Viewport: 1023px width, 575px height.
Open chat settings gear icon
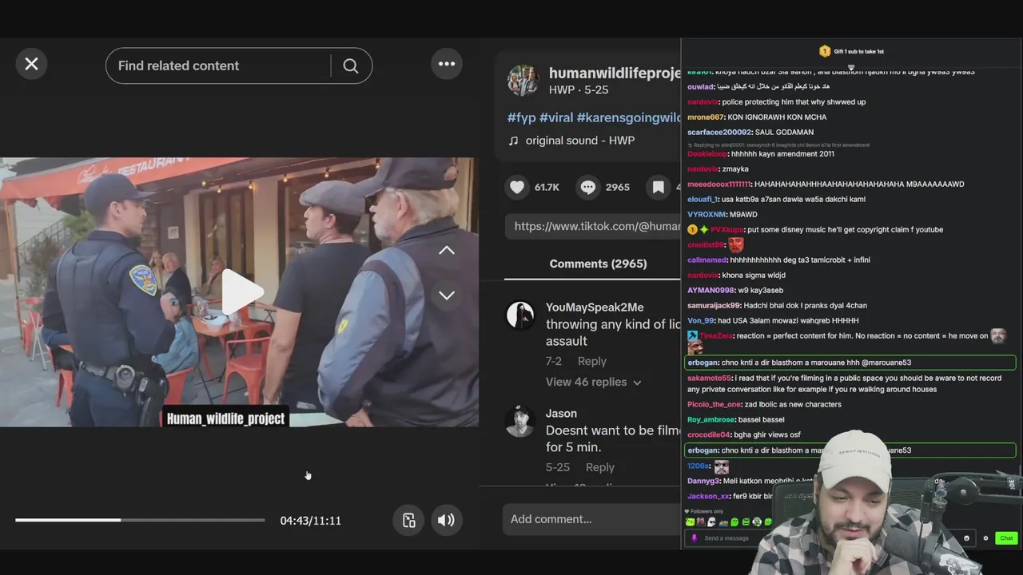(x=985, y=538)
